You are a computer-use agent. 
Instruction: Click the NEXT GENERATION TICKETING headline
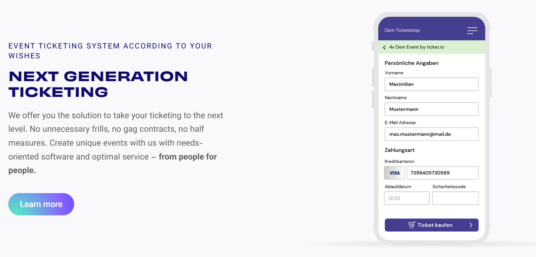(x=98, y=84)
